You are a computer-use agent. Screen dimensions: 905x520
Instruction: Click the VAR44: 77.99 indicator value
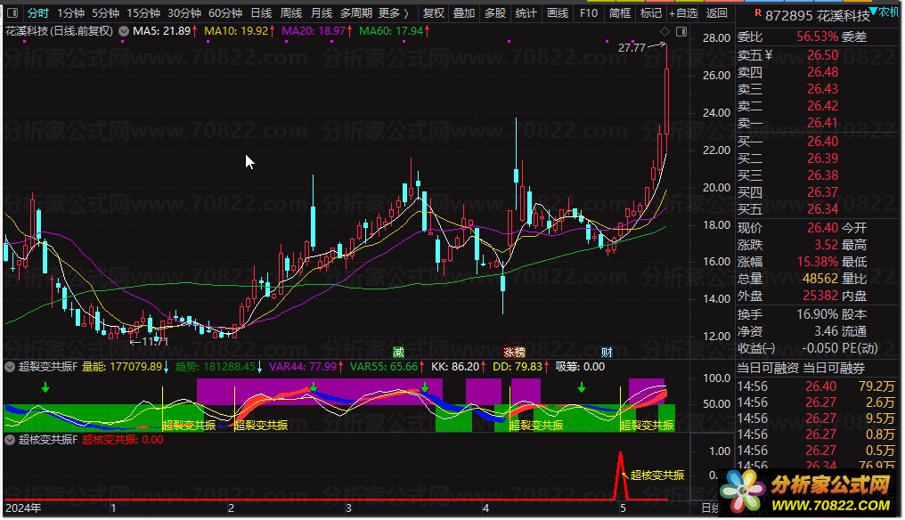coord(306,367)
